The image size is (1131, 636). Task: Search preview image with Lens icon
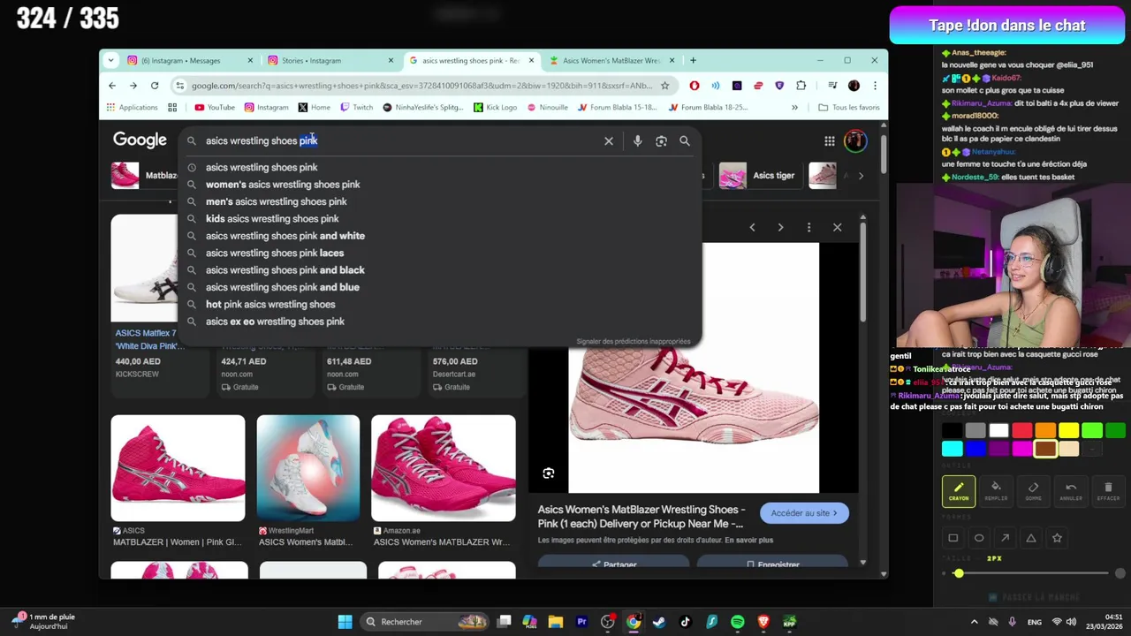tap(549, 473)
